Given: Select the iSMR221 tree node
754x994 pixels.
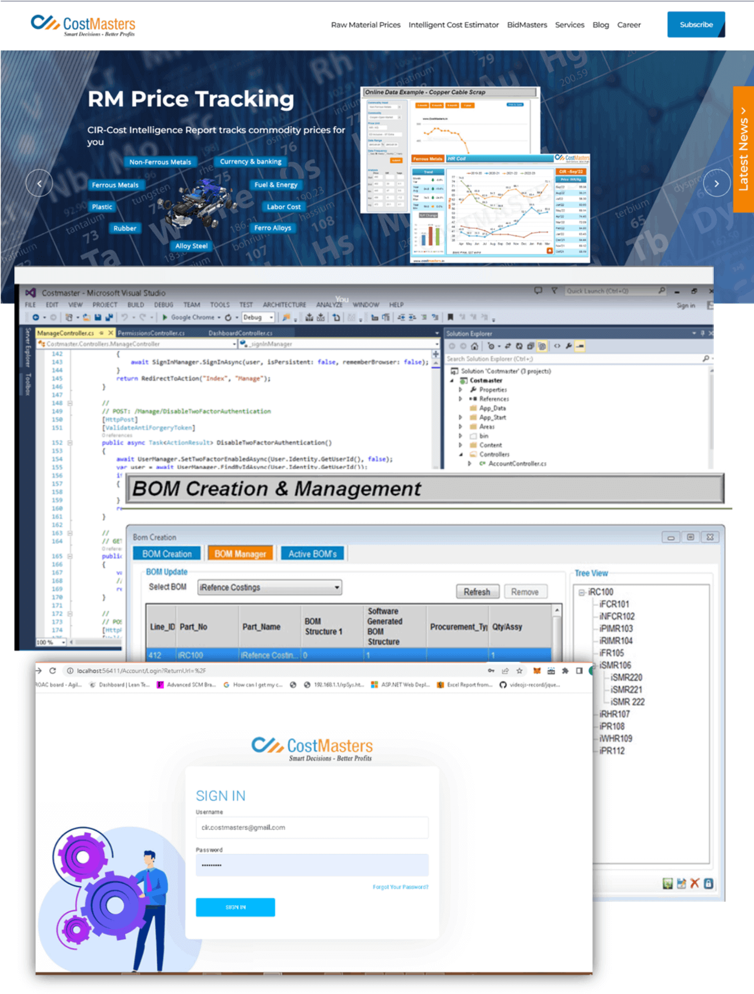Looking at the screenshot, I should 626,690.
